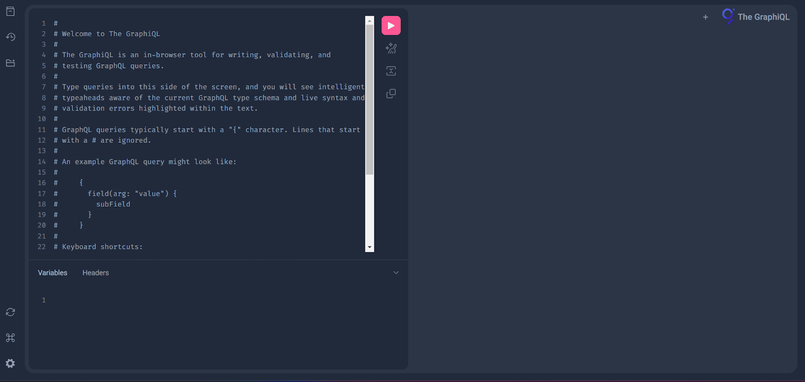805x382 pixels.
Task: Open the GraphiQL explorer plugin folder icon
Action: click(x=10, y=63)
